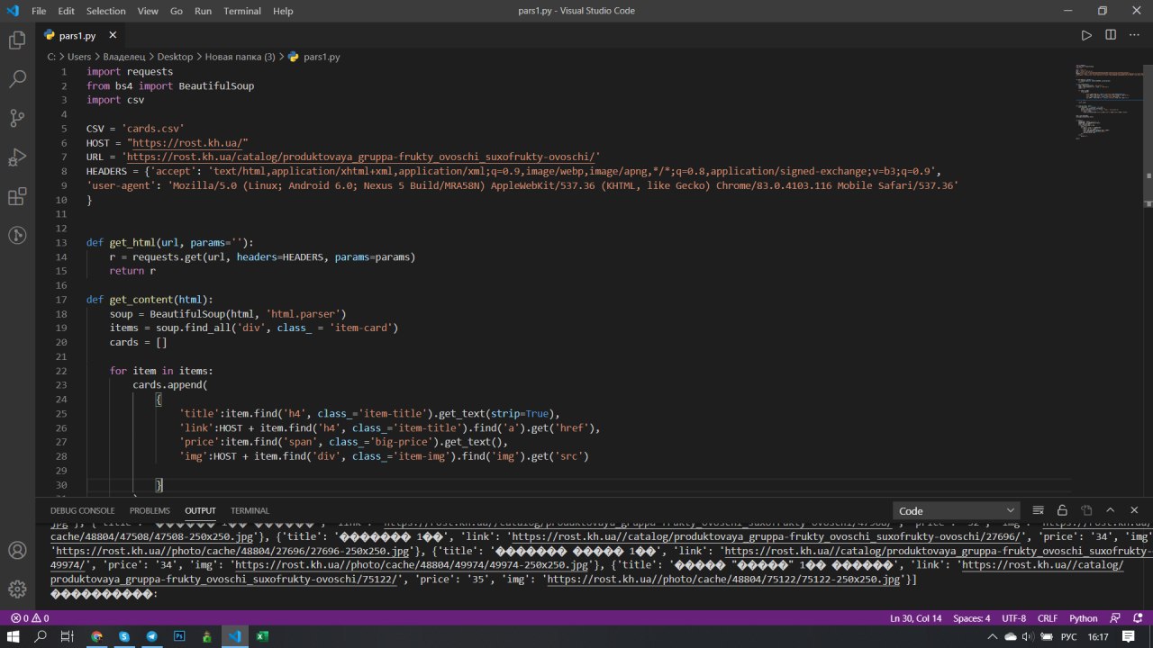Open the Windows Start menu
The image size is (1153, 648).
coord(14,636)
